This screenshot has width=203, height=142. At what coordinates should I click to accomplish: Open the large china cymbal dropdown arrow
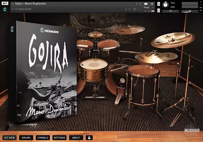[x=186, y=35]
